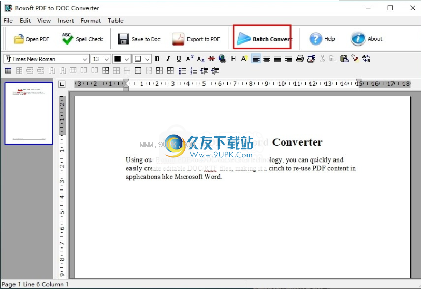This screenshot has width=421, height=292.
Task: Click the text 'applications like Microsoft Word.'
Action: pyautogui.click(x=174, y=177)
